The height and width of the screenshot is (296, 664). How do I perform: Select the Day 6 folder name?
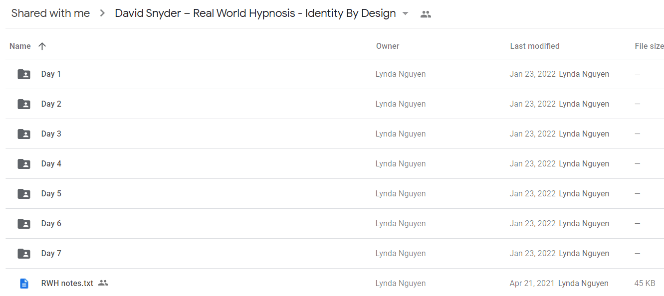pyautogui.click(x=51, y=223)
